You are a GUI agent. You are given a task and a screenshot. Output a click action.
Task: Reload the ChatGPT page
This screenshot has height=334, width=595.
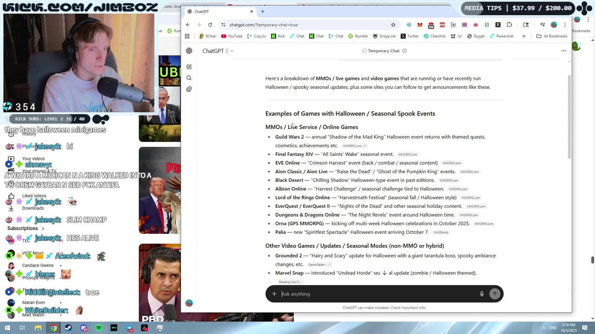coord(210,25)
